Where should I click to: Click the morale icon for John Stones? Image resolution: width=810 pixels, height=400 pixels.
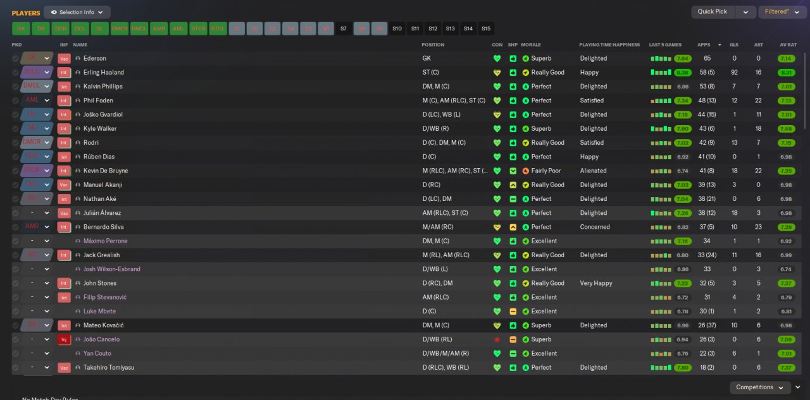point(525,283)
